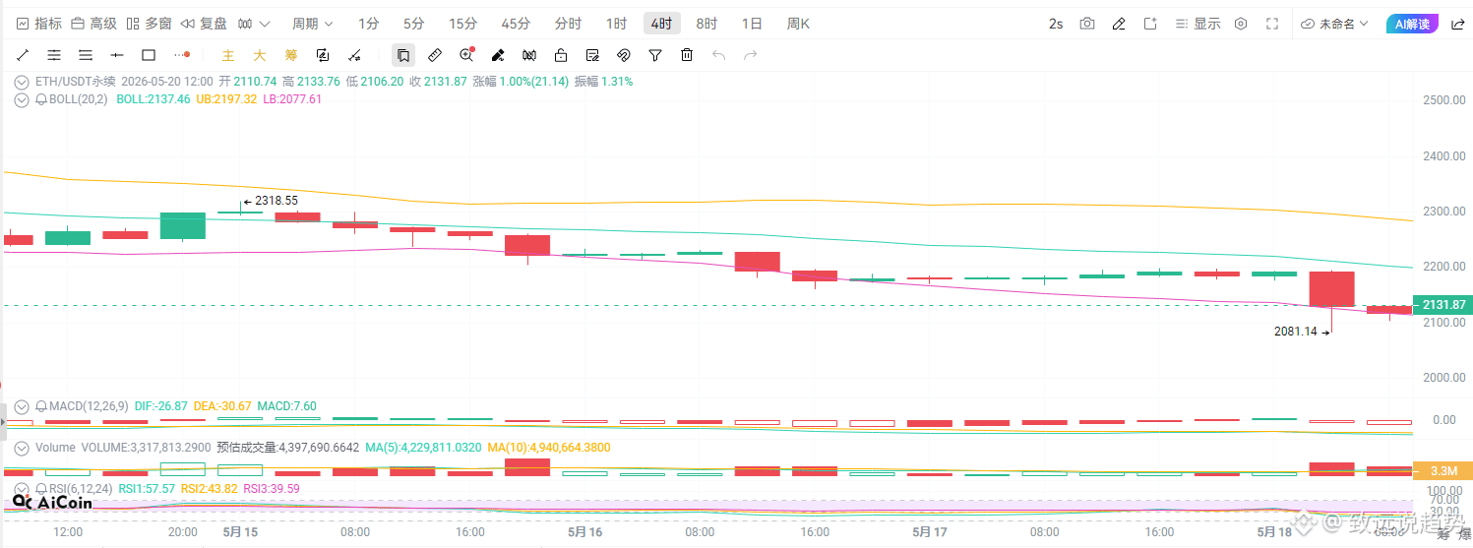Open more drawing tools with red dot
This screenshot has height=548, width=1473.
(181, 55)
